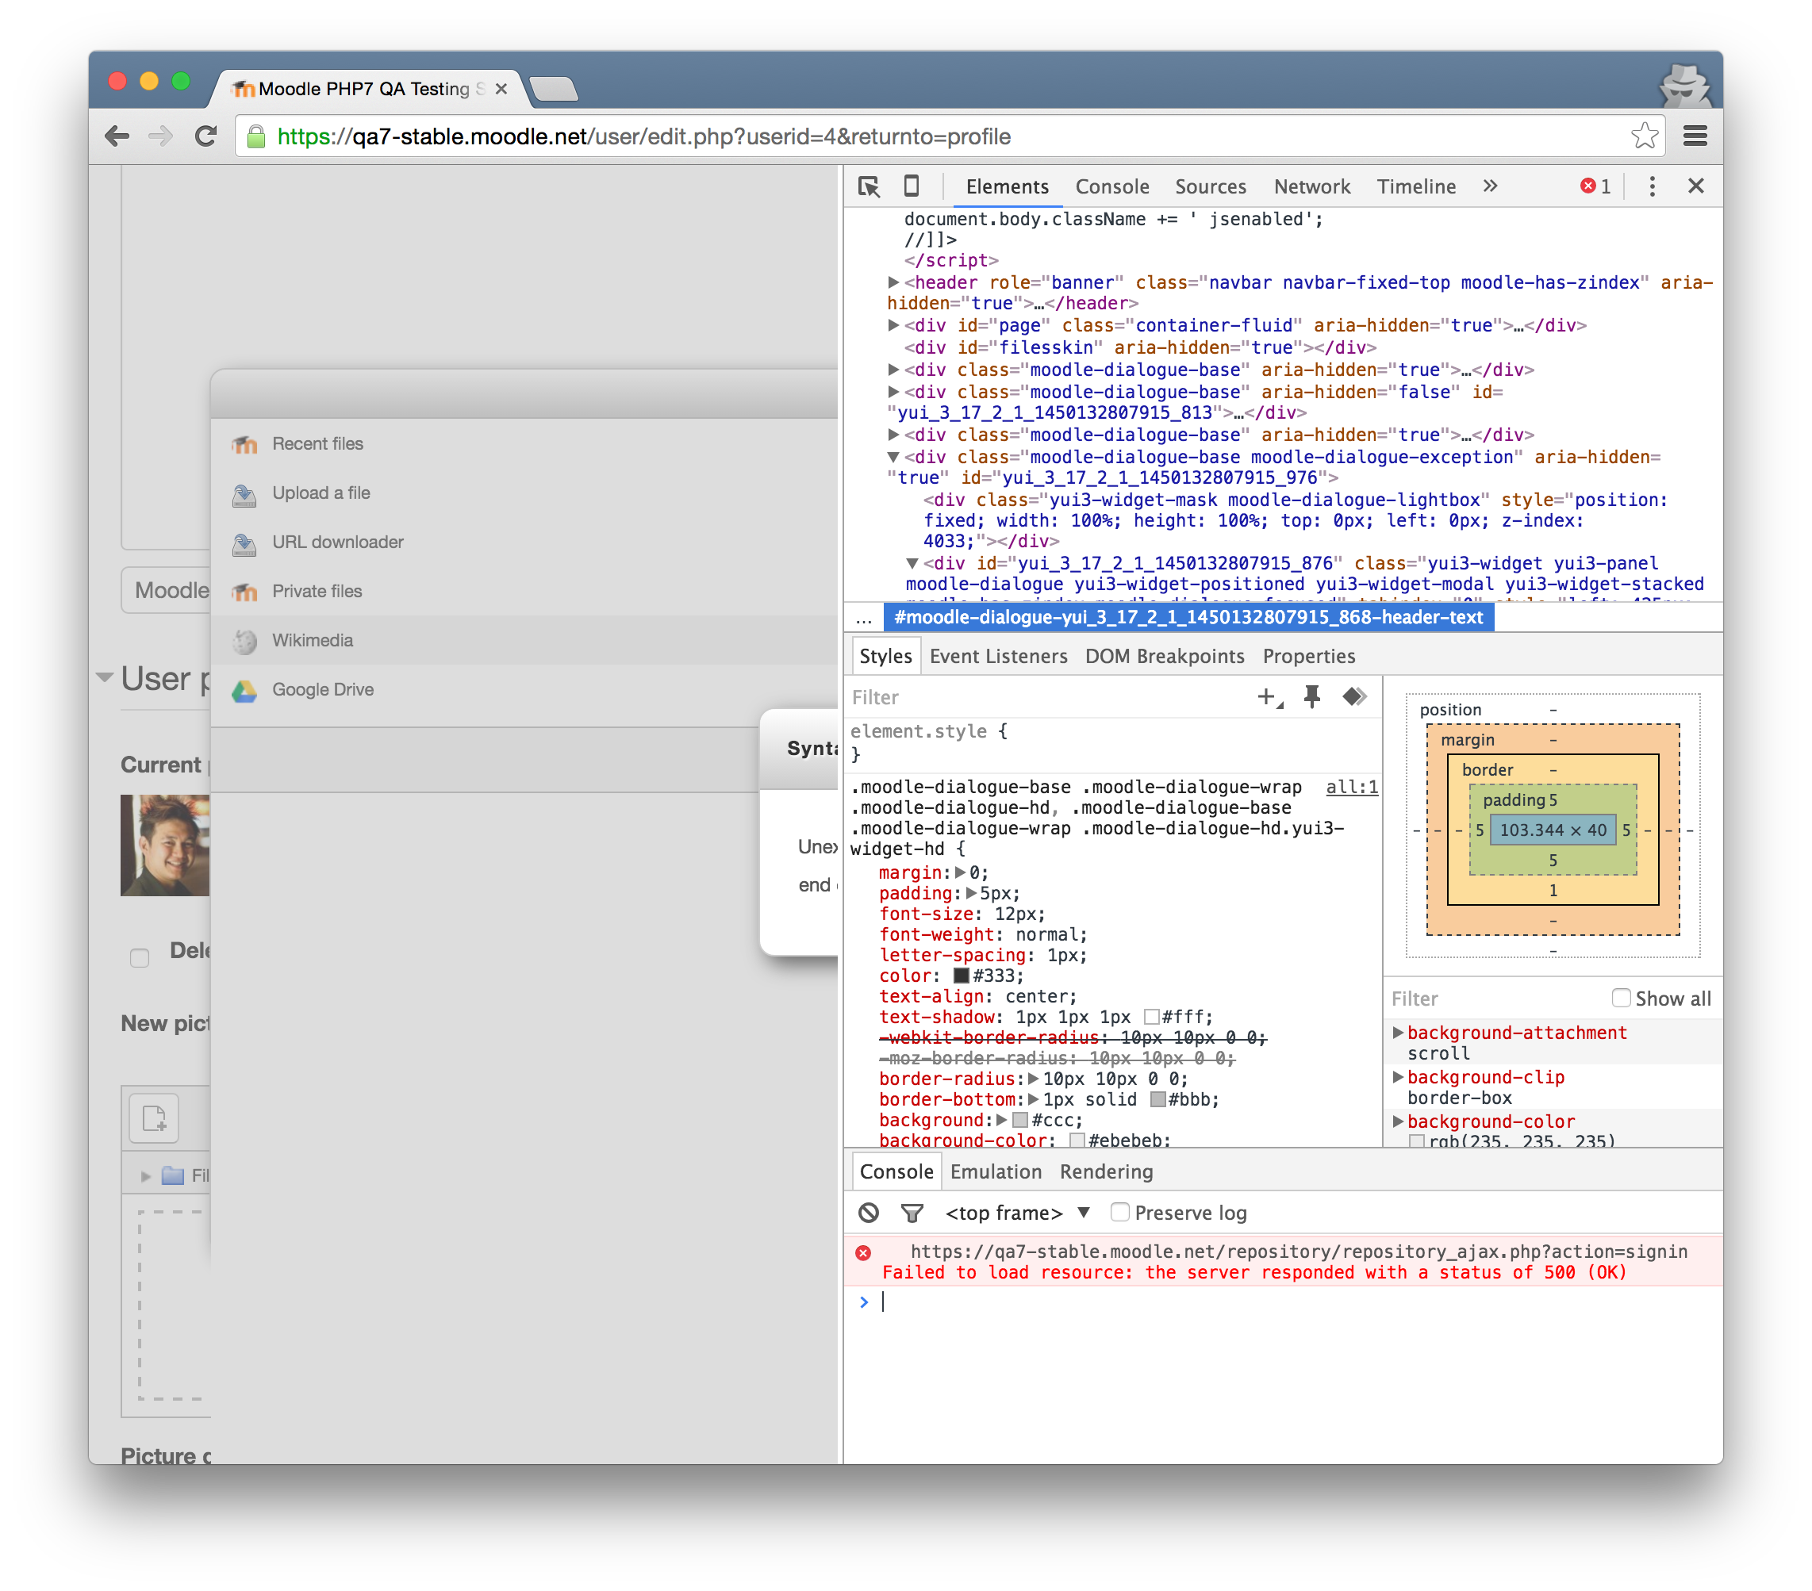Tick the Delete picture checkbox
This screenshot has height=1591, width=1812.
tap(139, 957)
